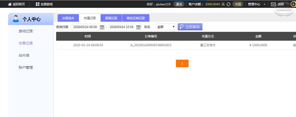Image resolution: width=296 pixels, height=117 pixels.
Task: Select 交易记录 in the sidebar
Action: [26, 43]
